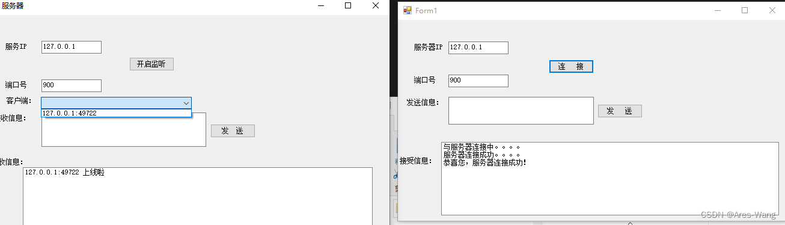This screenshot has width=785, height=225.
Task: Focus the 端口号 field in server window
Action: (x=72, y=85)
